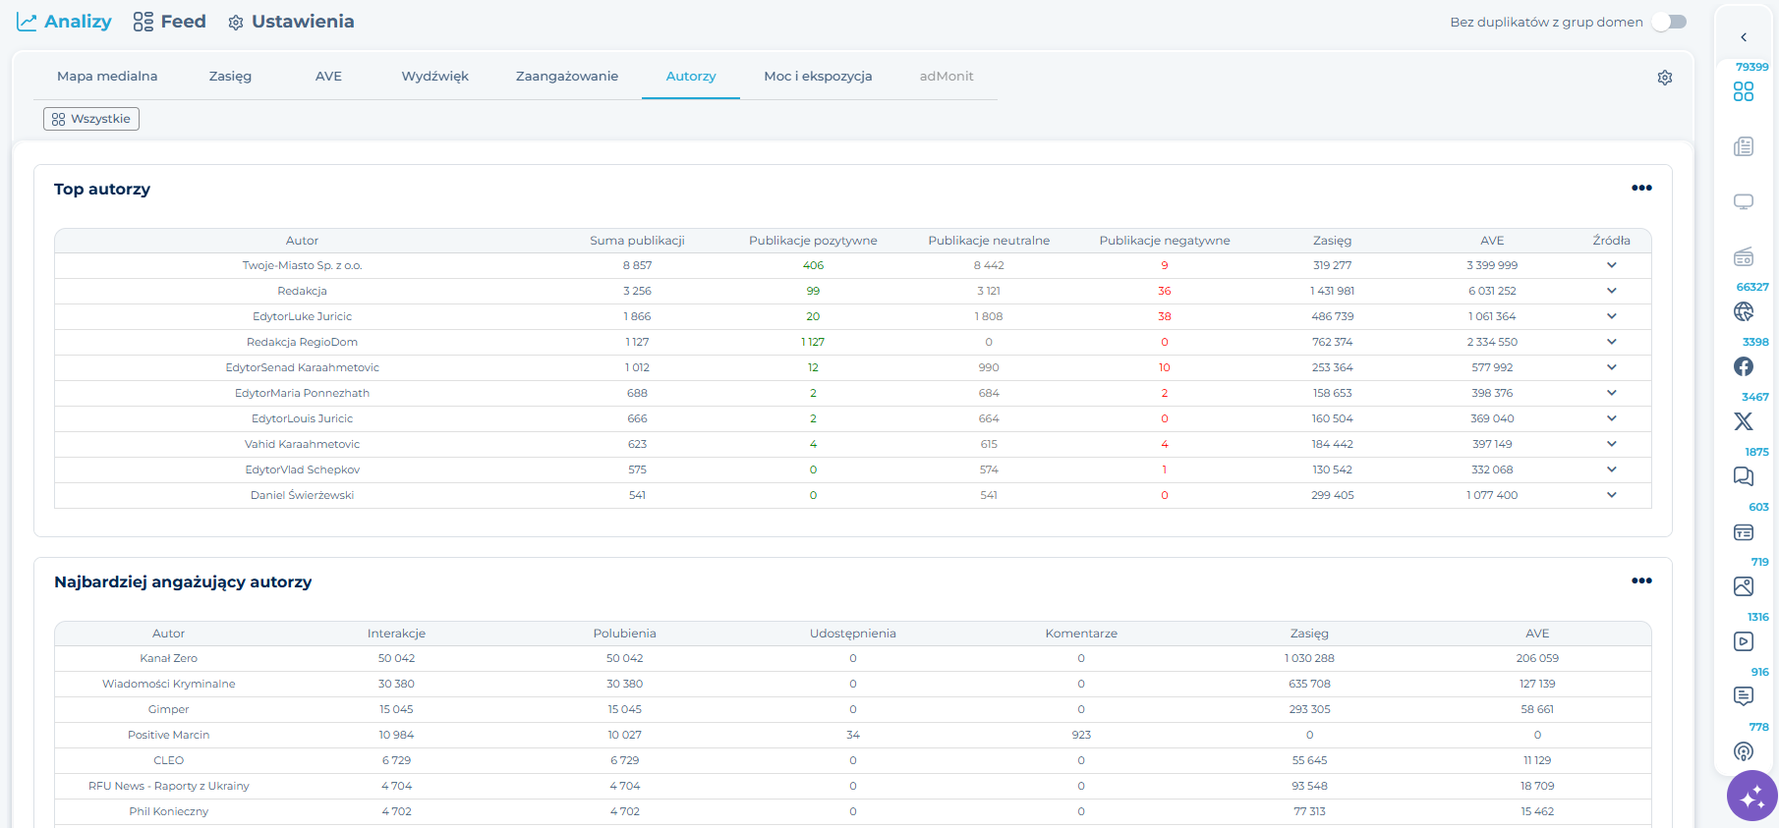Expand sources for Daniel Świerżewski
Viewport: 1779px width, 828px height.
1612,495
